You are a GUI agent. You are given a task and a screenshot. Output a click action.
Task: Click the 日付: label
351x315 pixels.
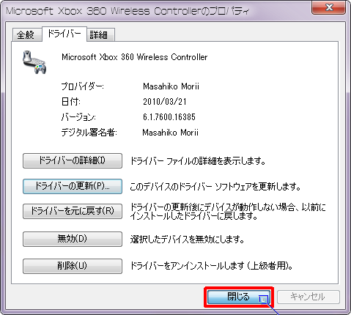tap(70, 102)
